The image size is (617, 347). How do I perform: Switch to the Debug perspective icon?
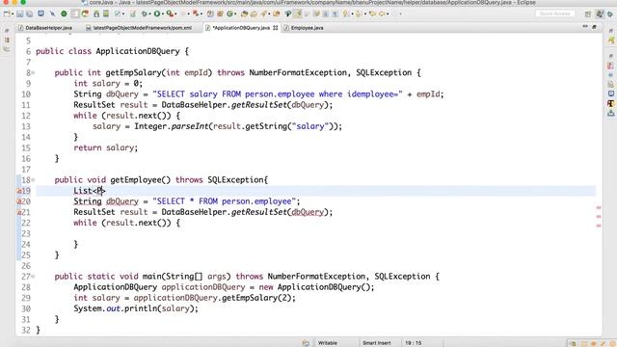tap(610, 13)
